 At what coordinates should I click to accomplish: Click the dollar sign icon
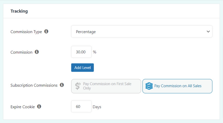78,86
